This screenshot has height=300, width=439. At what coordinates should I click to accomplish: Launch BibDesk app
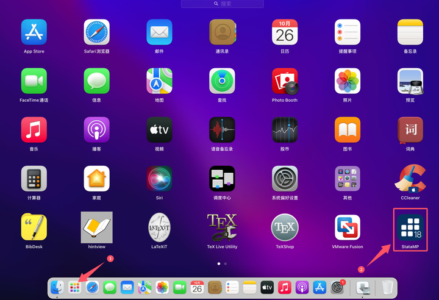click(34, 227)
